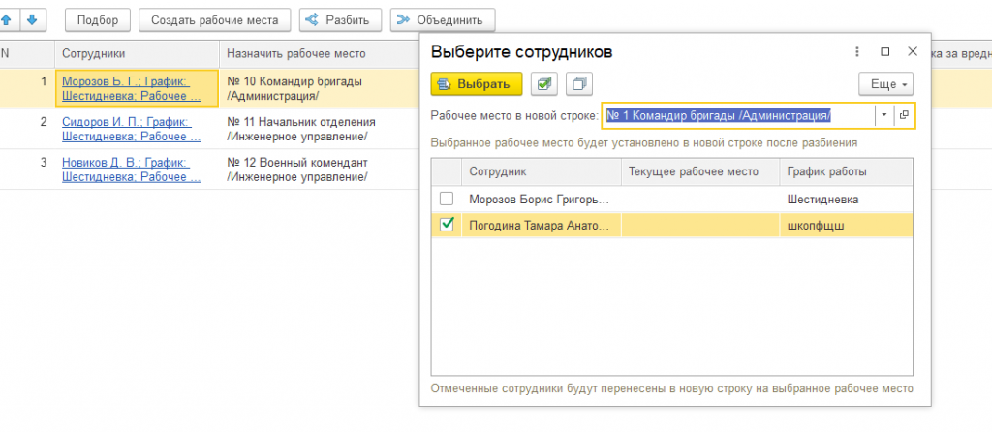The height and width of the screenshot is (432, 992).
Task: Move row up with the blue up arrow
Action: 7,19
